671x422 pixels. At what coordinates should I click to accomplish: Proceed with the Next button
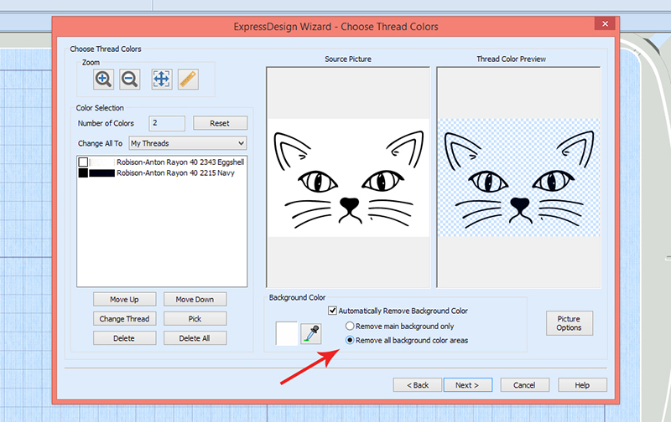[468, 385]
